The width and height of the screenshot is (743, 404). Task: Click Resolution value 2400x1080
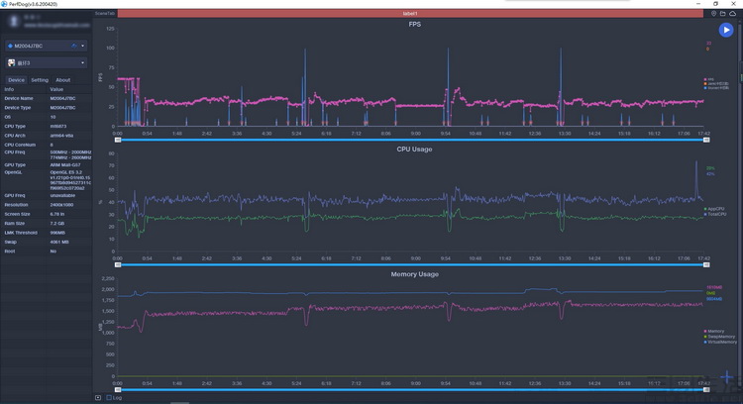(59, 205)
